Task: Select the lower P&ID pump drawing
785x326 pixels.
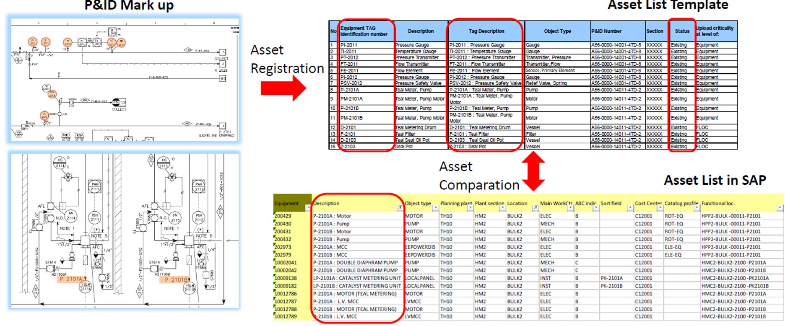Action: [x=125, y=230]
